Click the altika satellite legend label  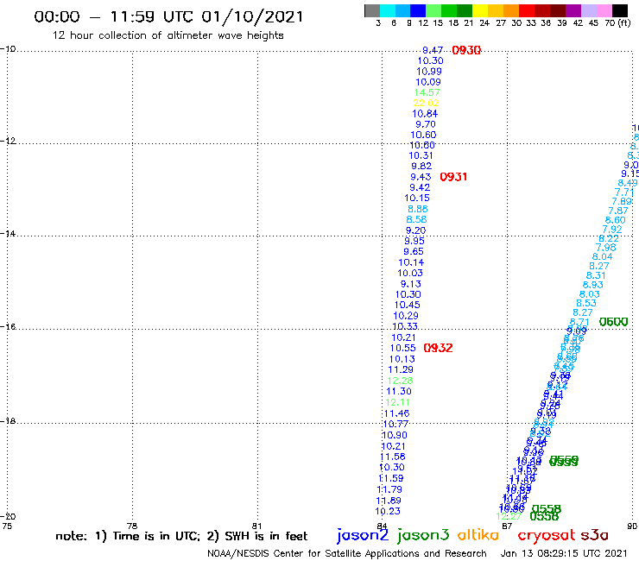(x=478, y=535)
